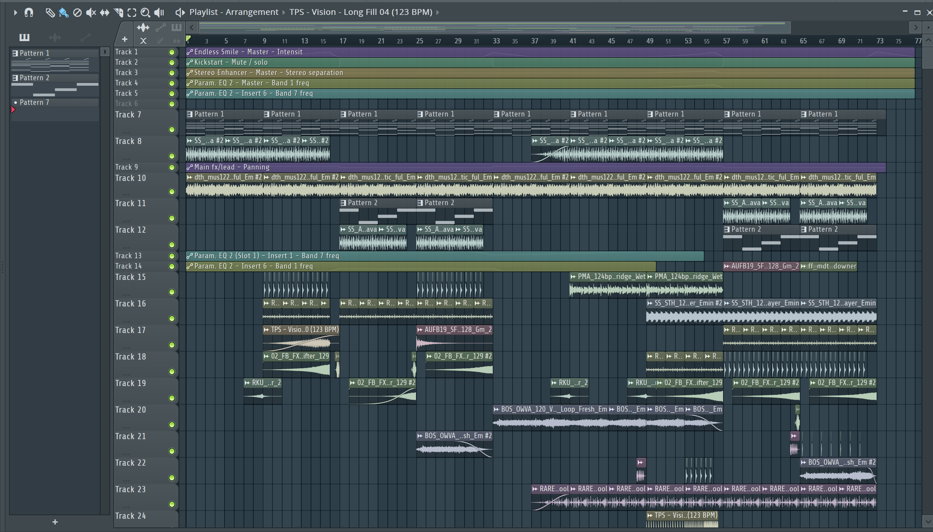The height and width of the screenshot is (532, 933).
Task: Select the Zoom magnifier tool
Action: click(145, 12)
